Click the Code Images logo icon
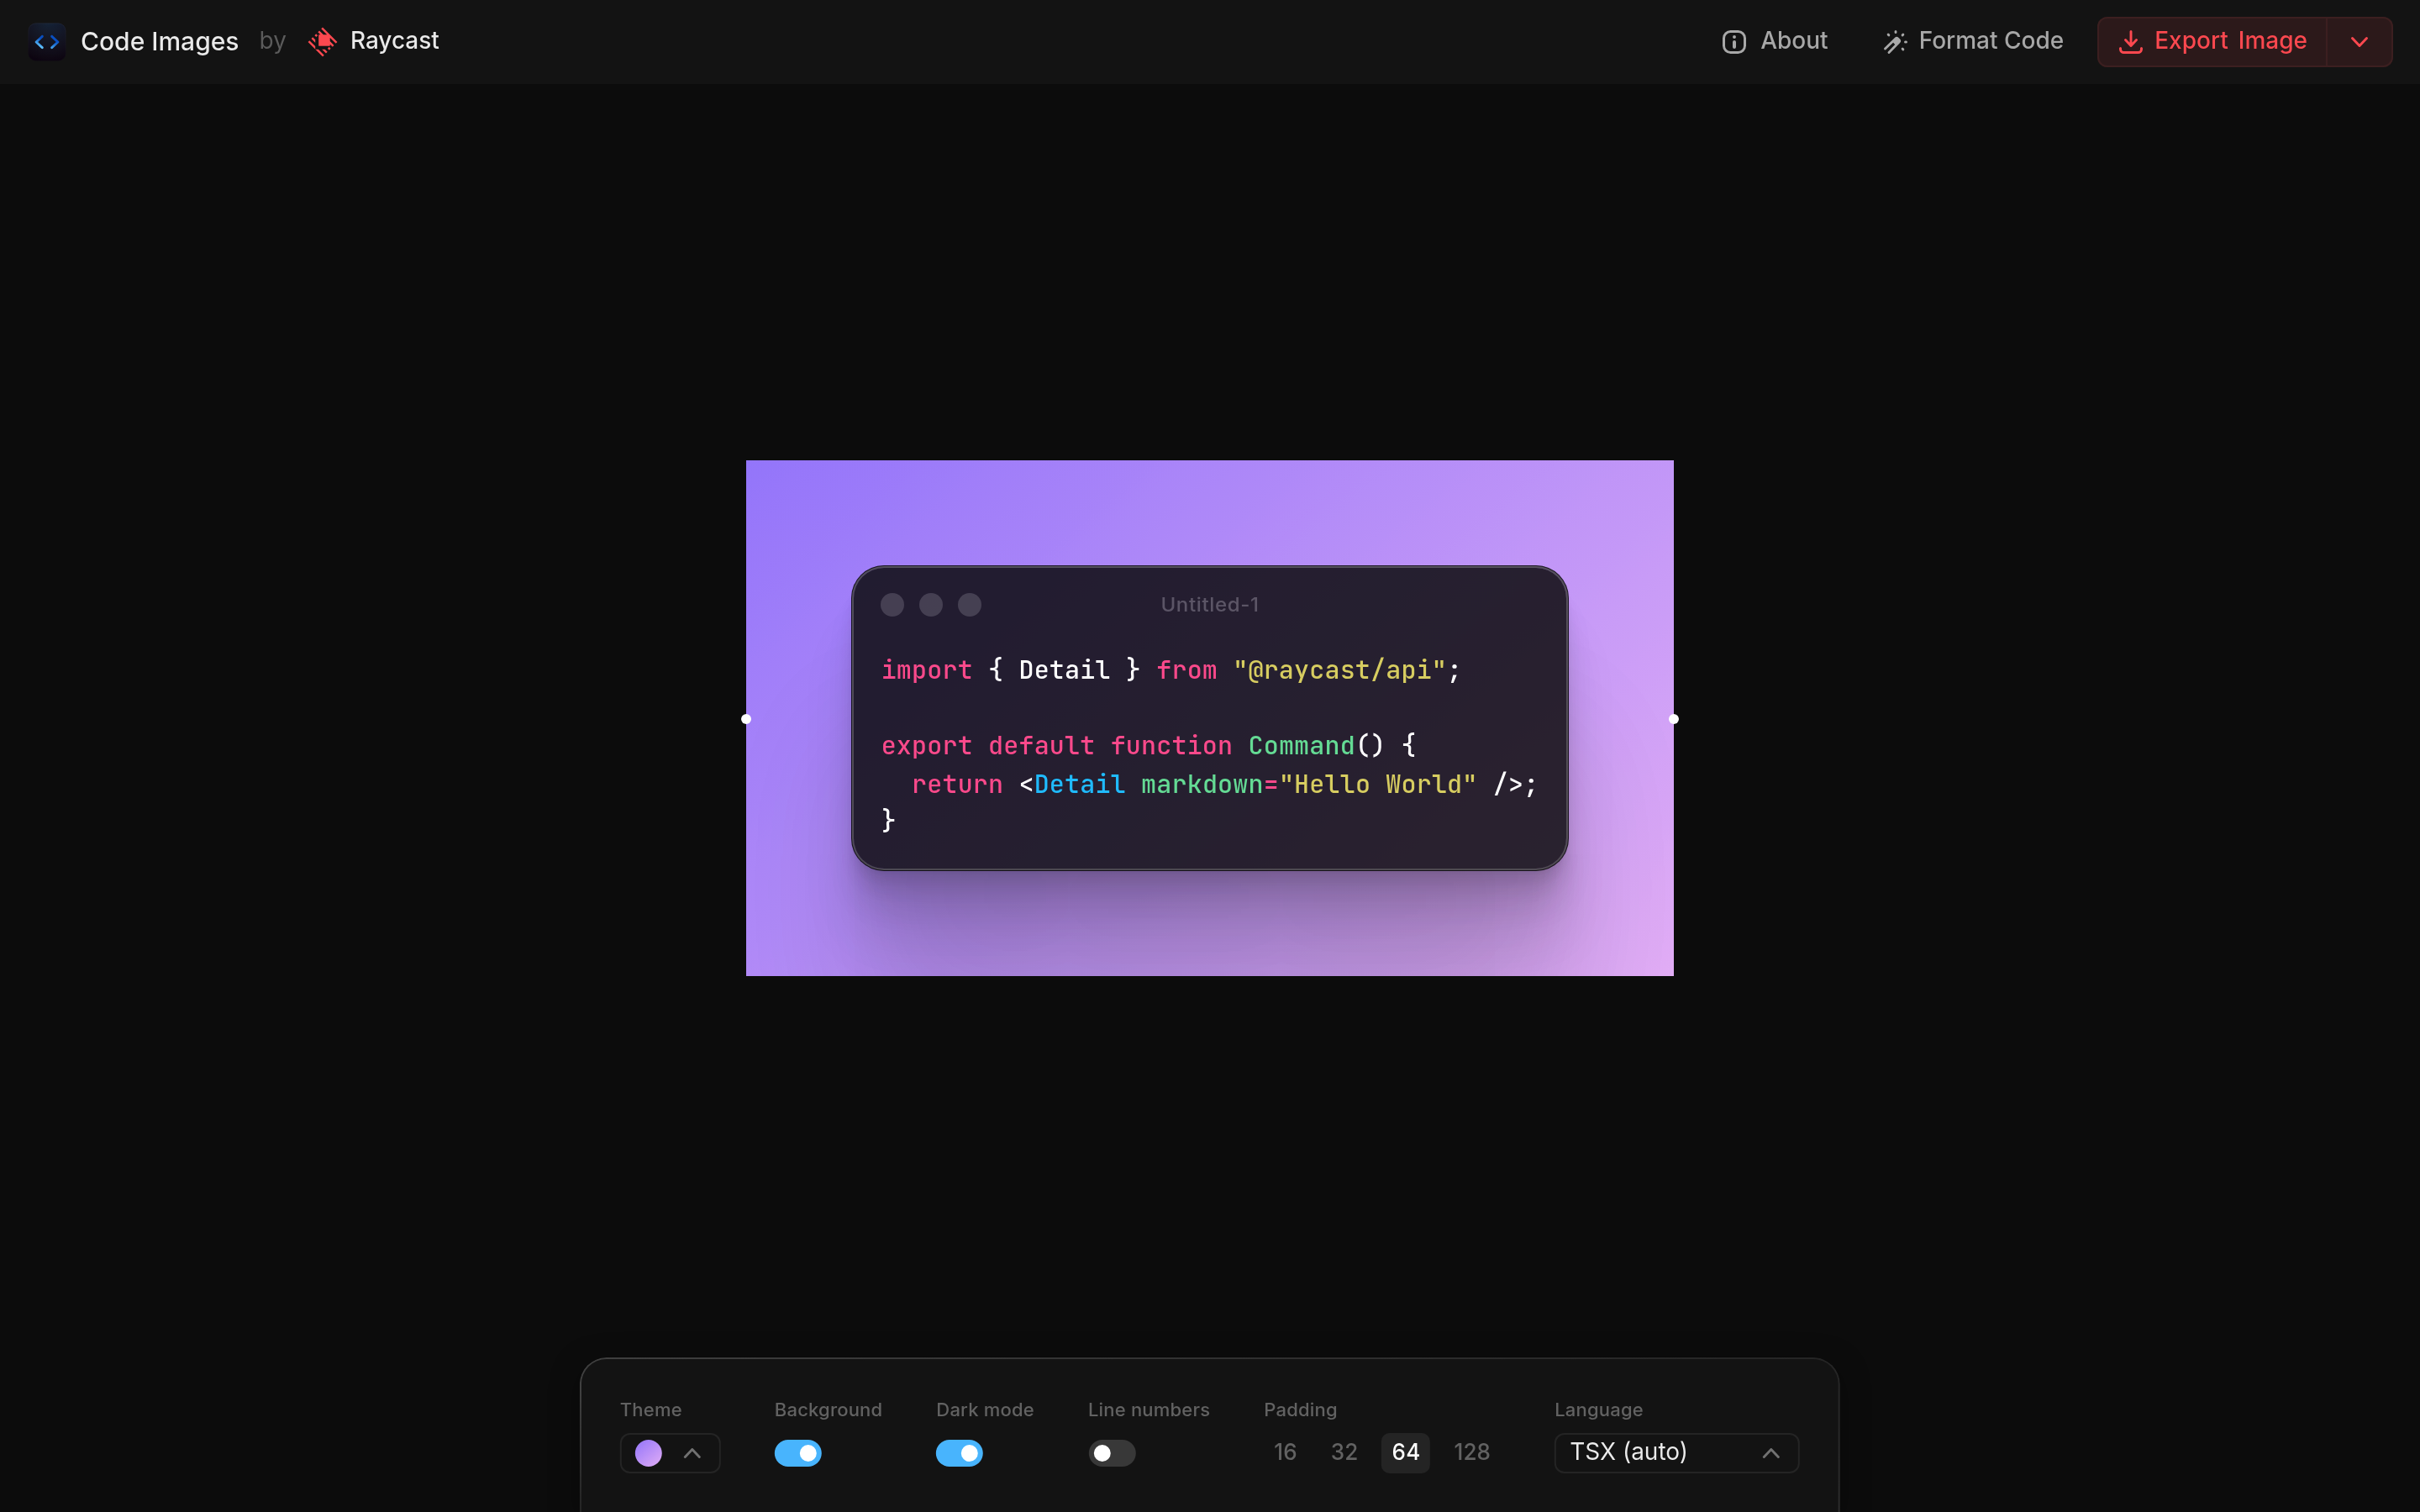The image size is (2420, 1512). pos(46,42)
